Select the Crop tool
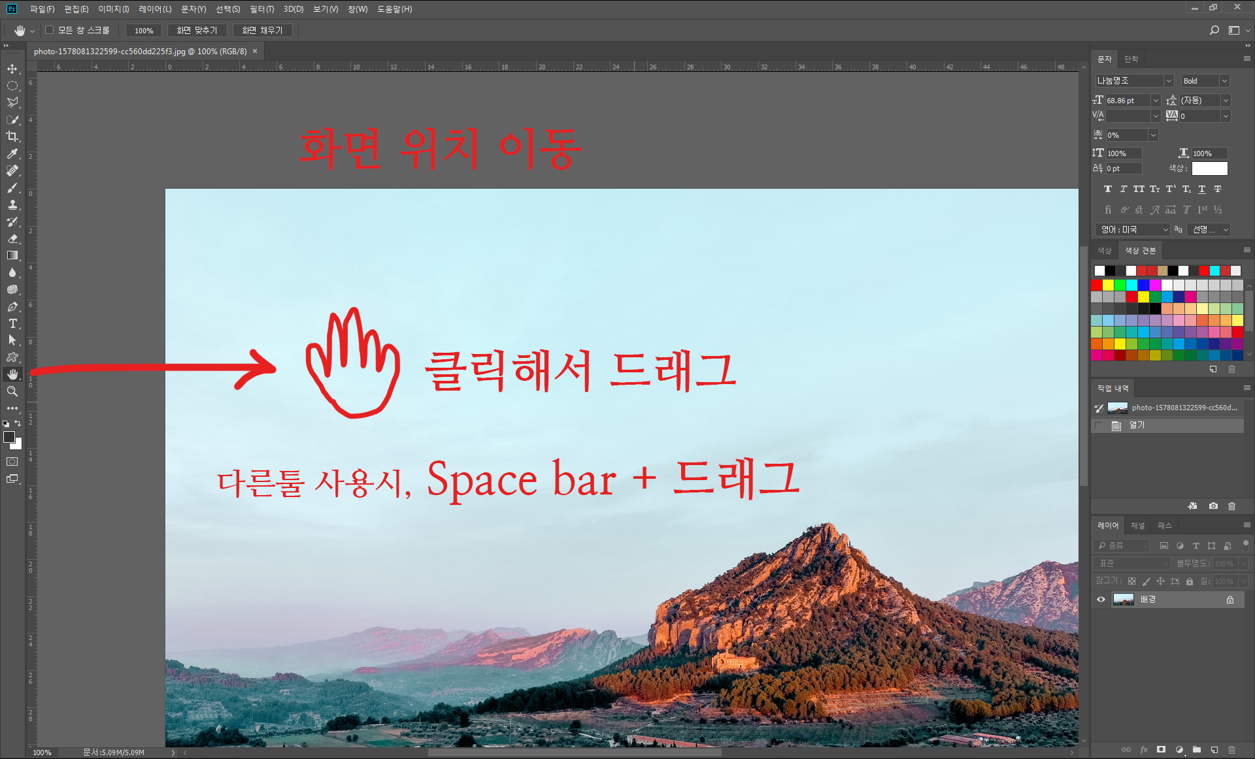1255x759 pixels. [x=12, y=137]
